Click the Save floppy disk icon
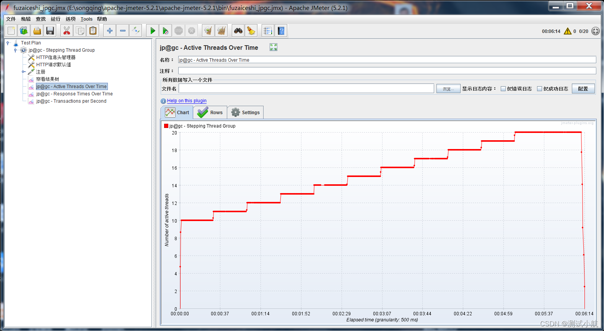604x331 pixels. click(x=50, y=31)
